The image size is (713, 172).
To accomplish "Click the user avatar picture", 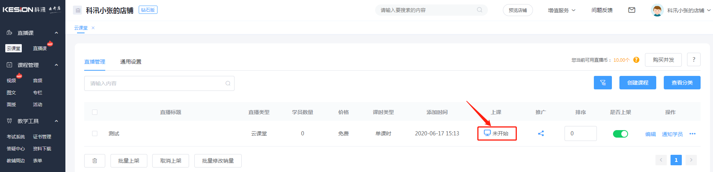I will [x=657, y=10].
